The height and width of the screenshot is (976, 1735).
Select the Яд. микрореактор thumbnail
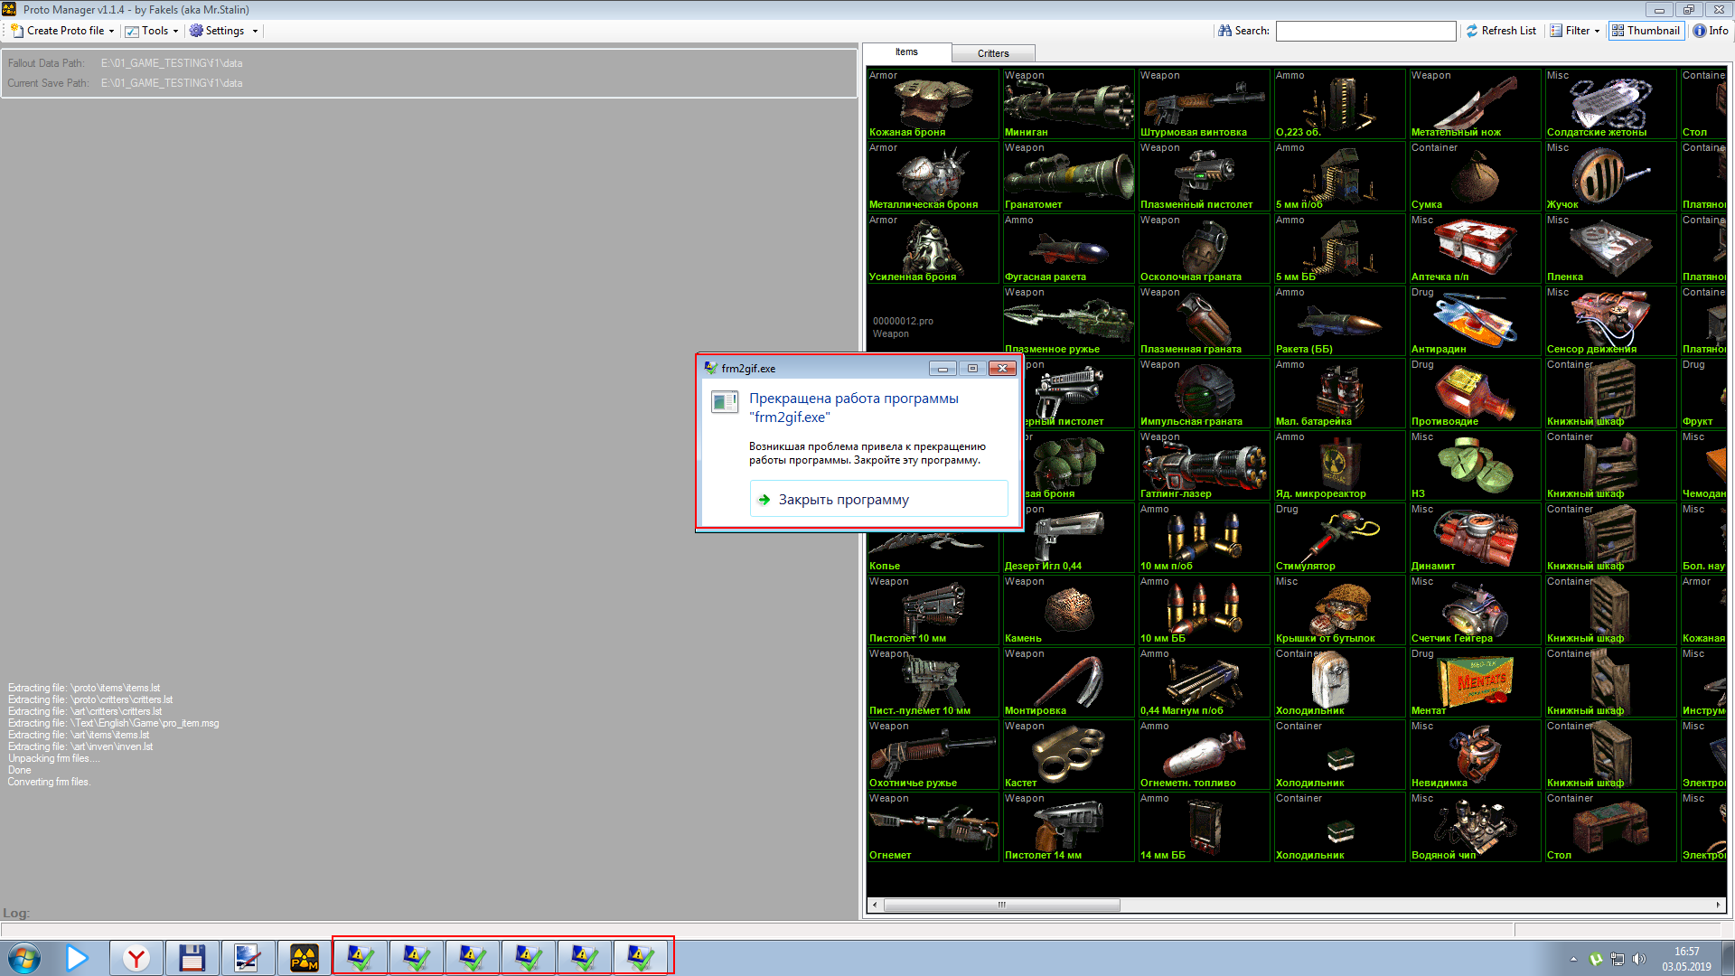[1339, 465]
